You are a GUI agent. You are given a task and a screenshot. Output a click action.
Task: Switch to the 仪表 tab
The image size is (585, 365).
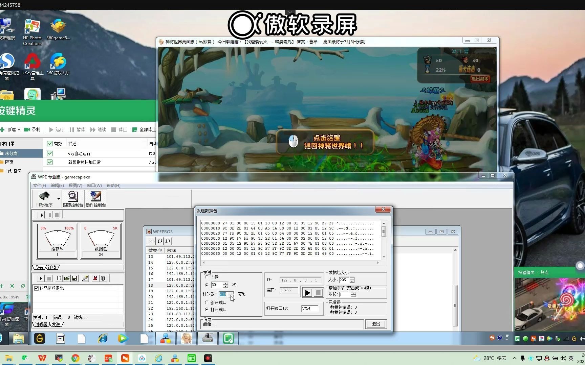tap(39, 267)
